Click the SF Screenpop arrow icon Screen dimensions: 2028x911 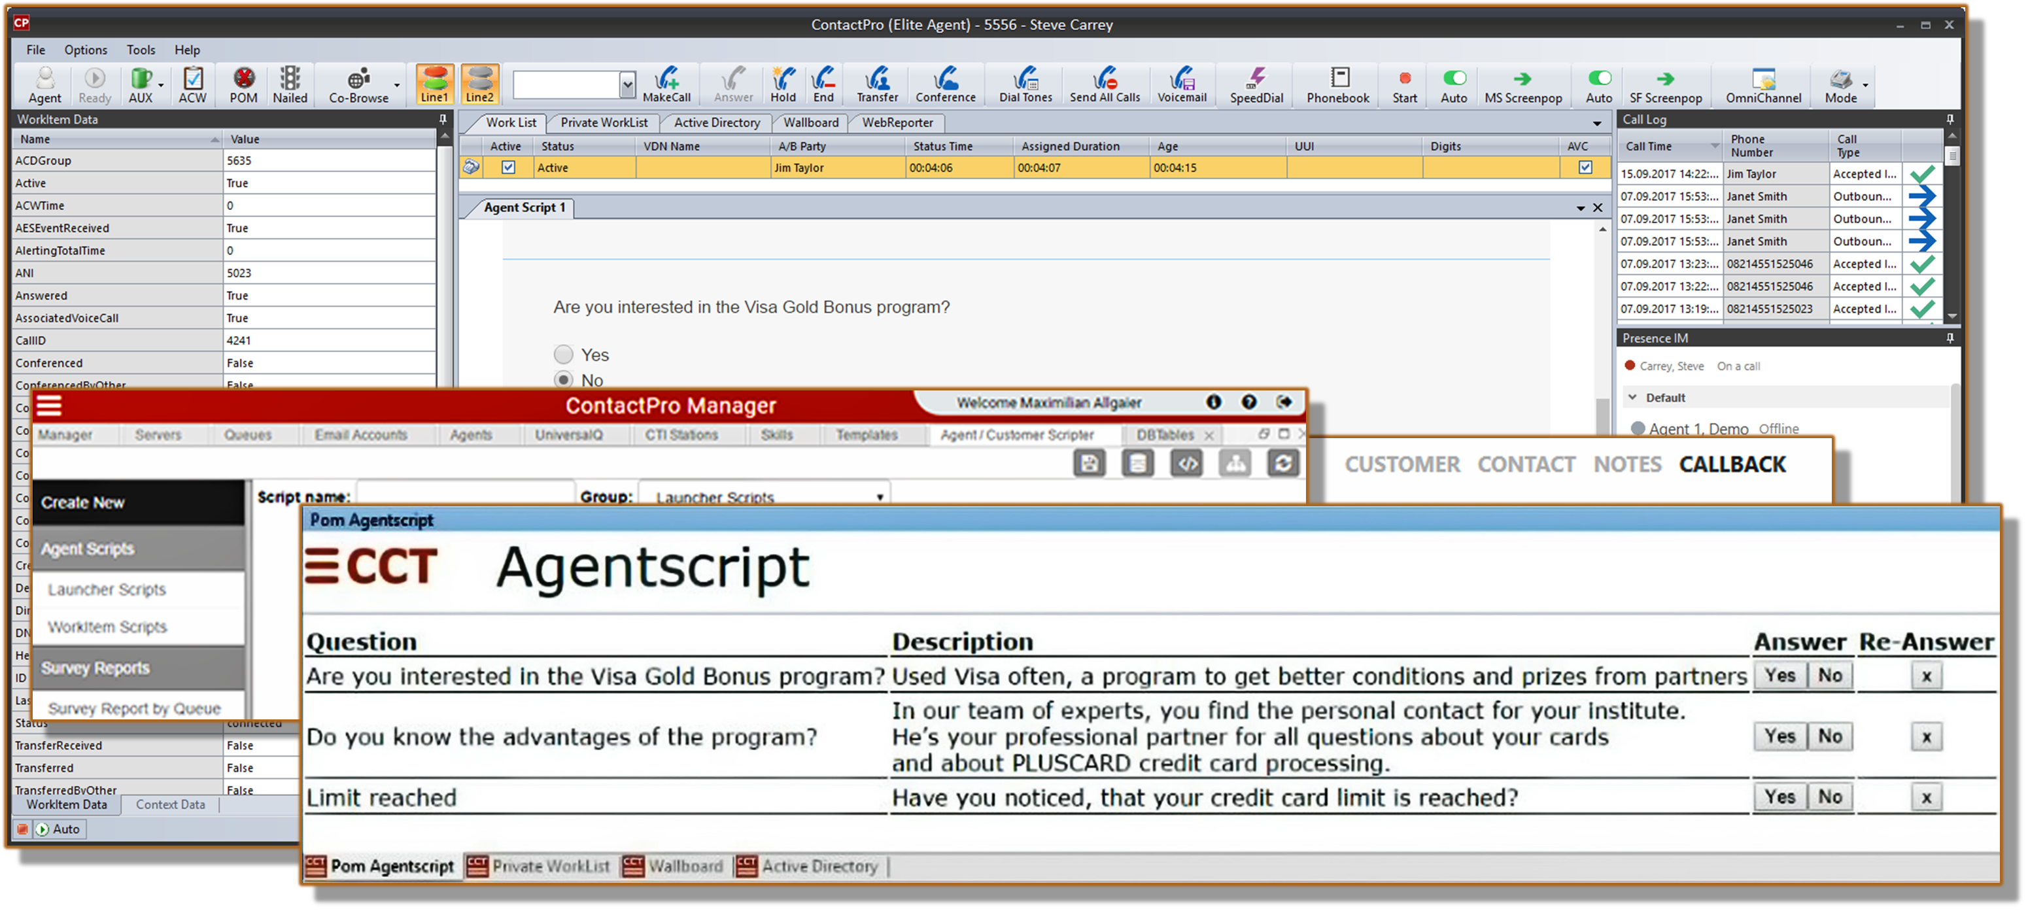pyautogui.click(x=1665, y=78)
